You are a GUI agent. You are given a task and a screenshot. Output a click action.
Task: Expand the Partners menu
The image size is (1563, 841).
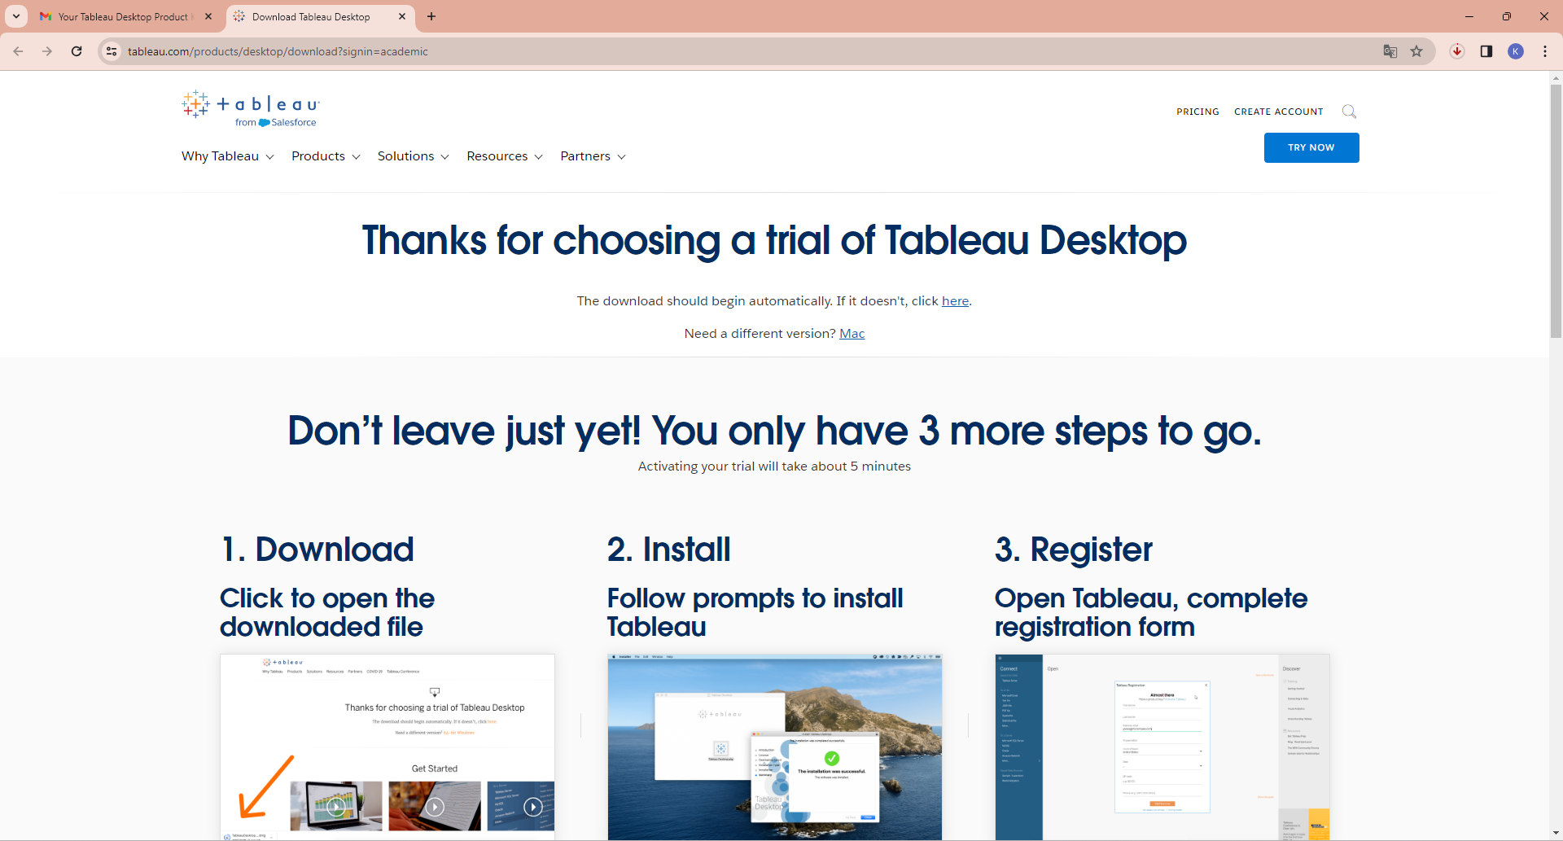pos(593,156)
